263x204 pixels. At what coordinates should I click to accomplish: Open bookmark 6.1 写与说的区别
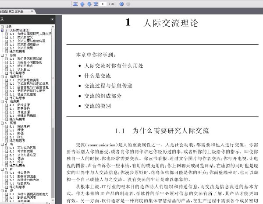click(x=23, y=148)
